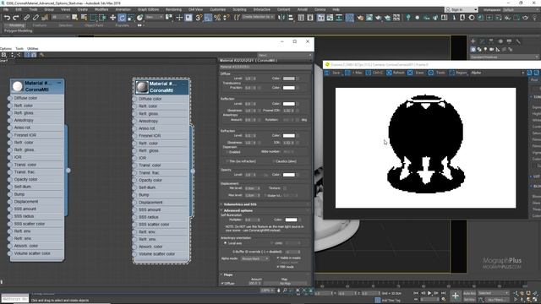Click Play Animation button in timeline controls
The image size is (541, 304).
[x=429, y=293]
